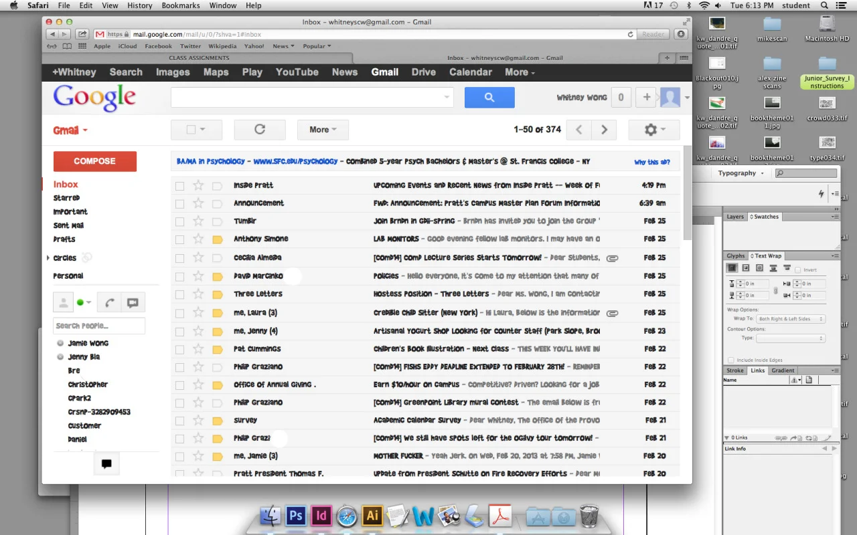
Task: Tick the checkbox for Anthony Simone email
Action: click(x=179, y=239)
